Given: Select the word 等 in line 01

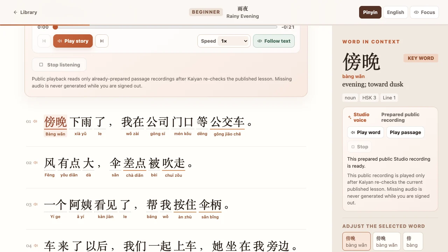Looking at the screenshot, I should pos(202,126).
